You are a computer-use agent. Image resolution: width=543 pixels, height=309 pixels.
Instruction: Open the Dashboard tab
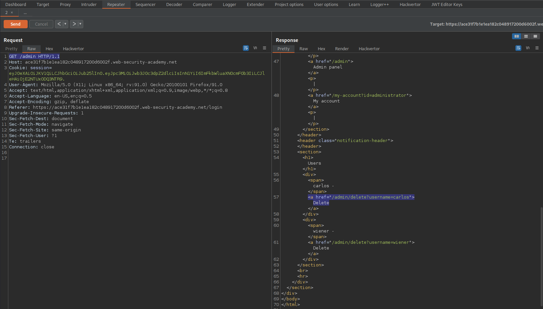pyautogui.click(x=16, y=4)
